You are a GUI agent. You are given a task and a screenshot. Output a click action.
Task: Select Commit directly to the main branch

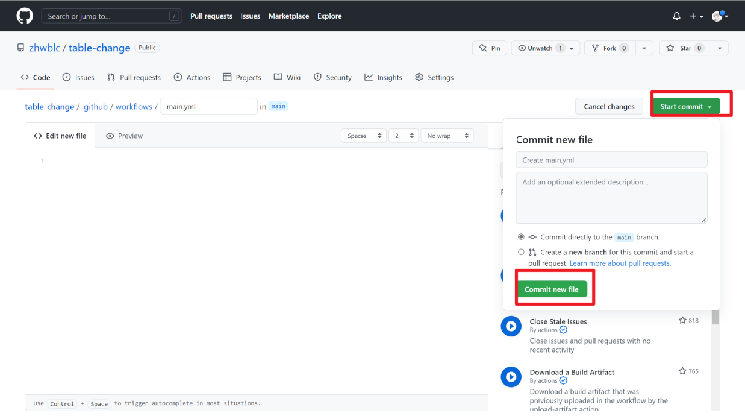[x=521, y=237]
